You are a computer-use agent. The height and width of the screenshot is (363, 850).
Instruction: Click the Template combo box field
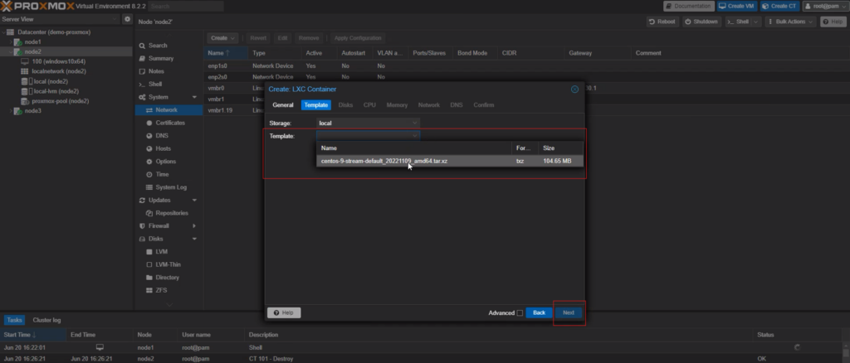(368, 136)
